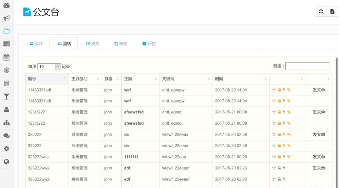The image size is (339, 188).
Task: Toggle the lock icon on 323222wes row
Action: [279, 157]
